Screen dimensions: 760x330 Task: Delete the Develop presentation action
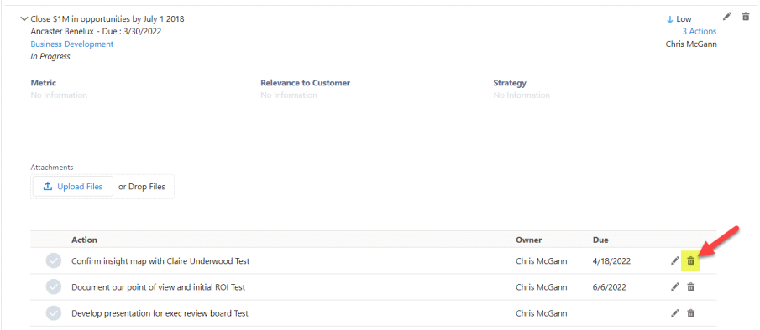coord(691,313)
